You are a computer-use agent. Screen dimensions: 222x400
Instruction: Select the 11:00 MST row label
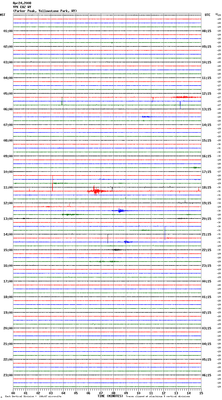pos(8,187)
